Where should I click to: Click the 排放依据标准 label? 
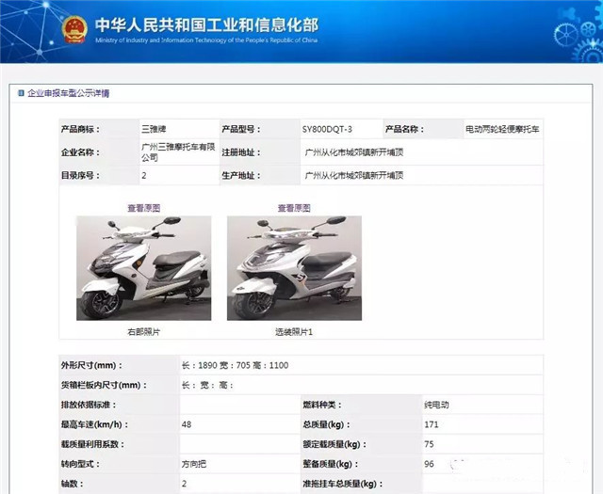tap(89, 405)
